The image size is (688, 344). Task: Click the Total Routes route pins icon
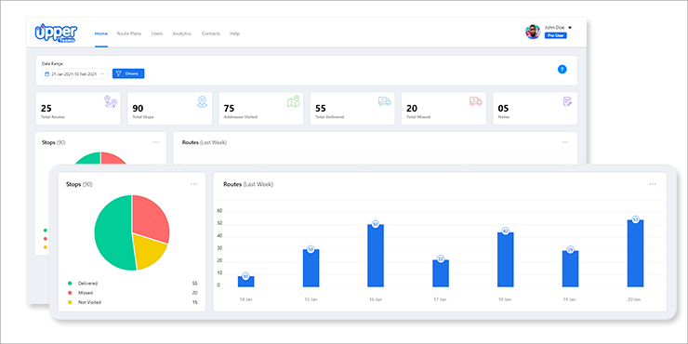[x=110, y=101]
